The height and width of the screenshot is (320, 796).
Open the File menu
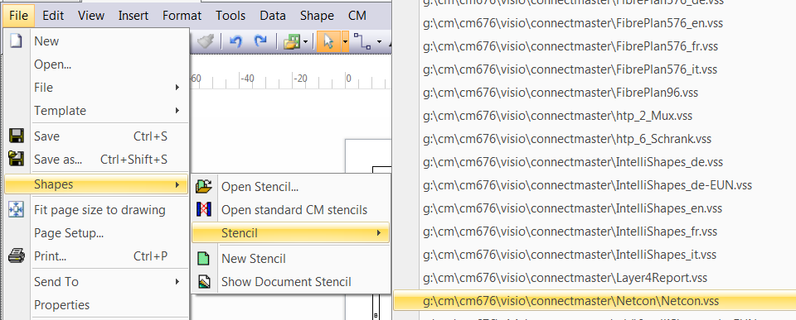coord(19,16)
